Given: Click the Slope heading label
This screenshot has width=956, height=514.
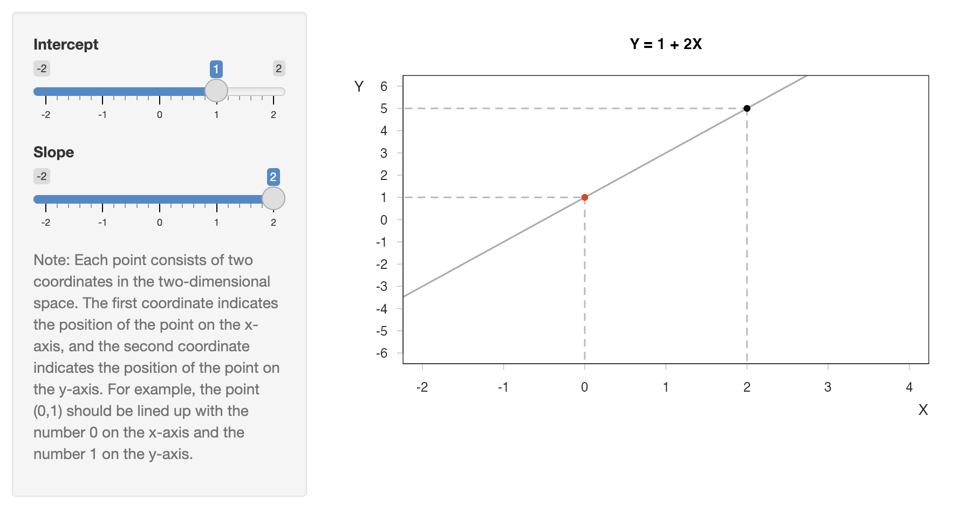Looking at the screenshot, I should [x=53, y=152].
